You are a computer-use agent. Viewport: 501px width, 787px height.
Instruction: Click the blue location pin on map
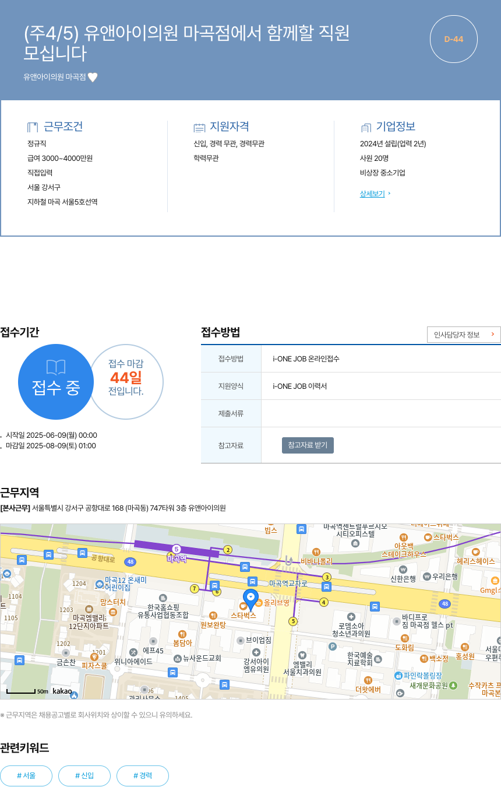[250, 600]
